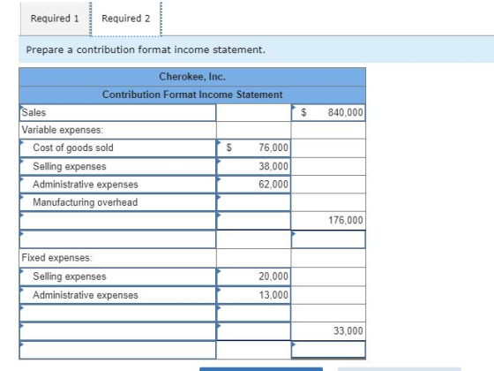Click the empty total field above Fixed expenses

click(x=328, y=239)
